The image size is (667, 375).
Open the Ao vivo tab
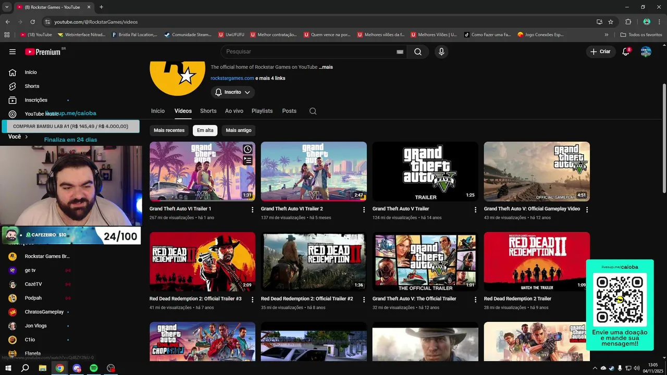(x=234, y=111)
